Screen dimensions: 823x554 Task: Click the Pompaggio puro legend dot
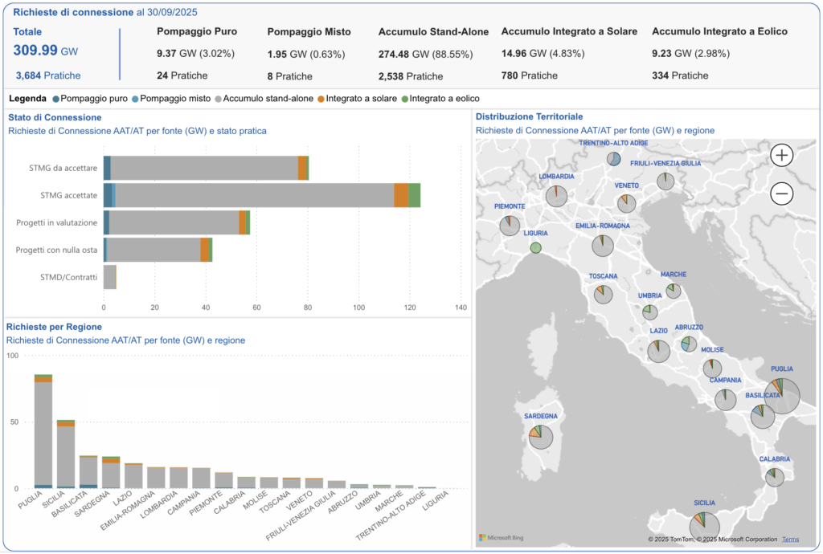(x=55, y=99)
